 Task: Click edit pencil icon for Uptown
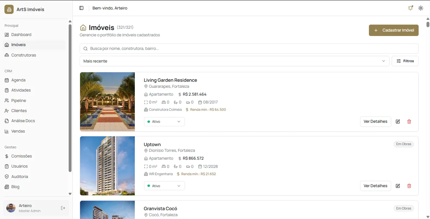click(x=398, y=186)
